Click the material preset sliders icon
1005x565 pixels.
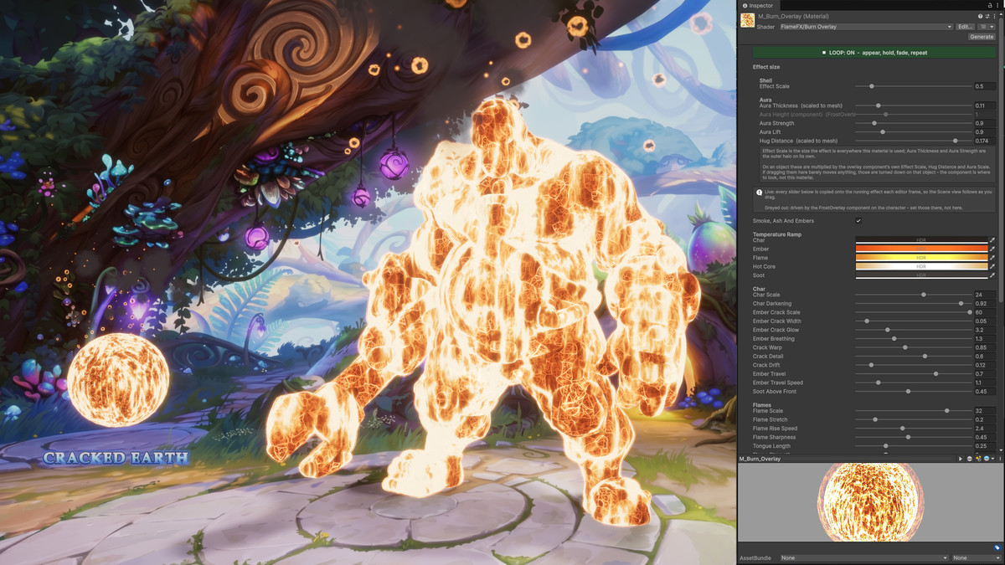[x=987, y=16]
